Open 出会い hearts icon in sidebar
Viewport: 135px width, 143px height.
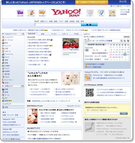[3, 83]
